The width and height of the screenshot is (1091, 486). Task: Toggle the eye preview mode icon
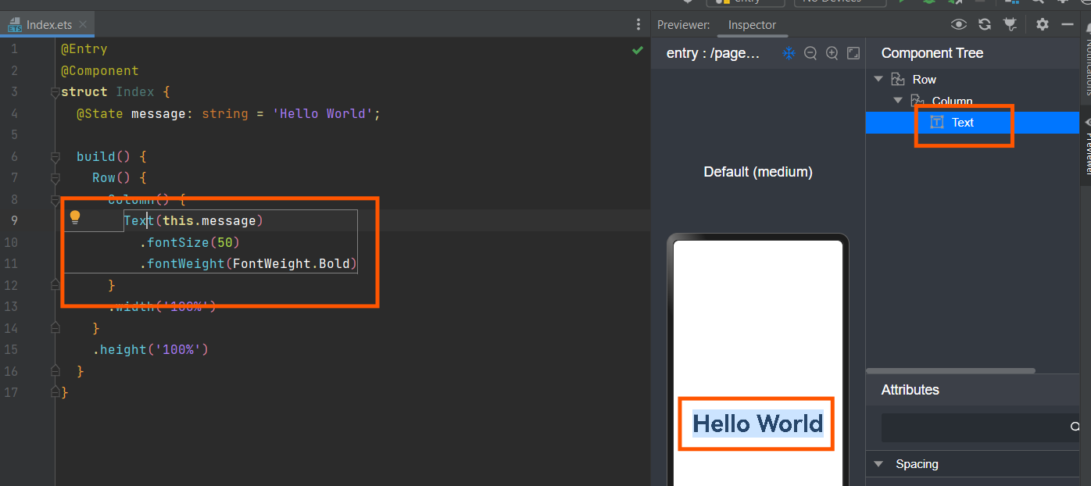[958, 25]
